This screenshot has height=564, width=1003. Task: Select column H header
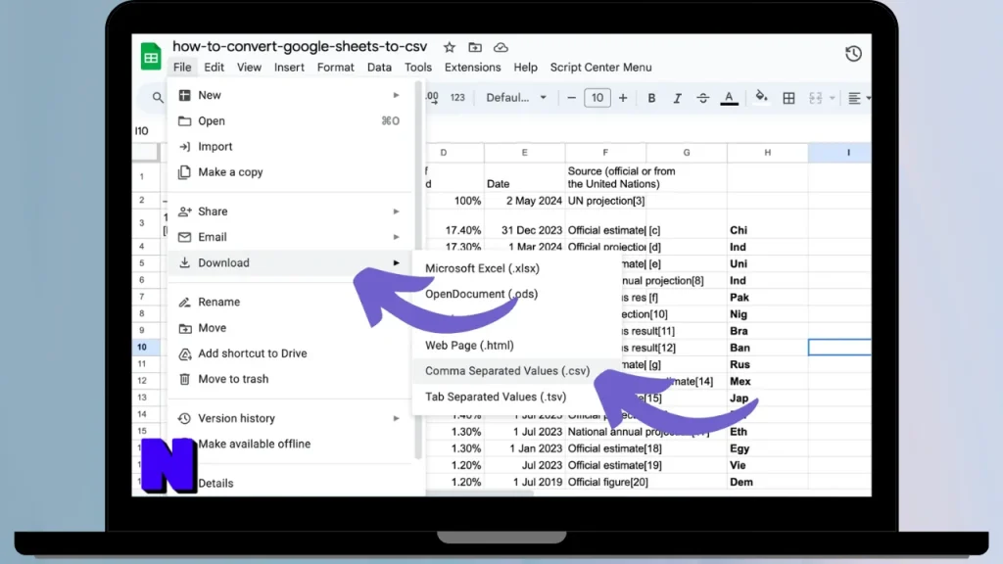[x=767, y=153]
